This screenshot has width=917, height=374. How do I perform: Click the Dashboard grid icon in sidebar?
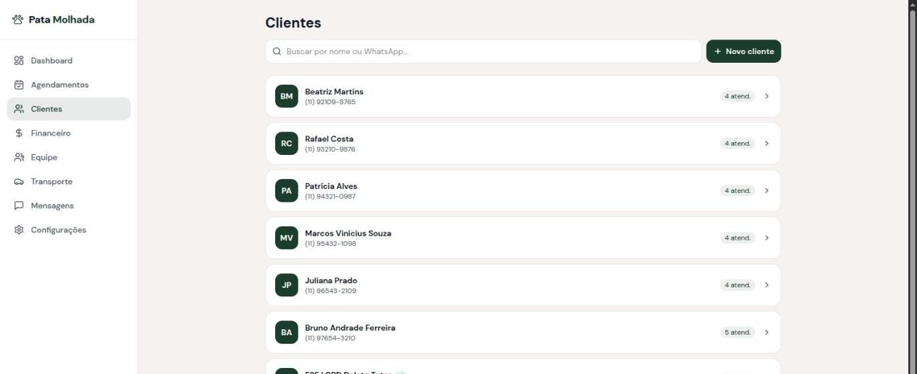pyautogui.click(x=19, y=61)
